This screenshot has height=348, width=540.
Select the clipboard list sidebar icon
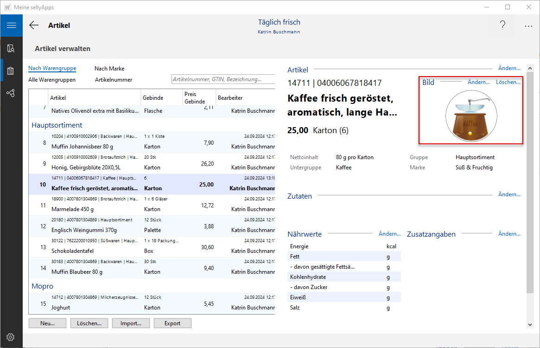click(x=11, y=71)
